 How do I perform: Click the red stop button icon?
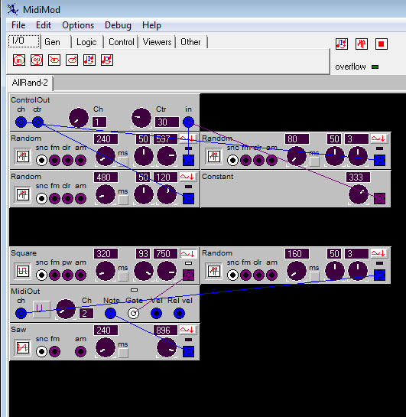click(x=382, y=44)
